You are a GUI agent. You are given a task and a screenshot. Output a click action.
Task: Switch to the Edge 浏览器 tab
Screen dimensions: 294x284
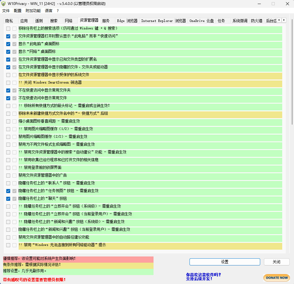[x=127, y=21]
